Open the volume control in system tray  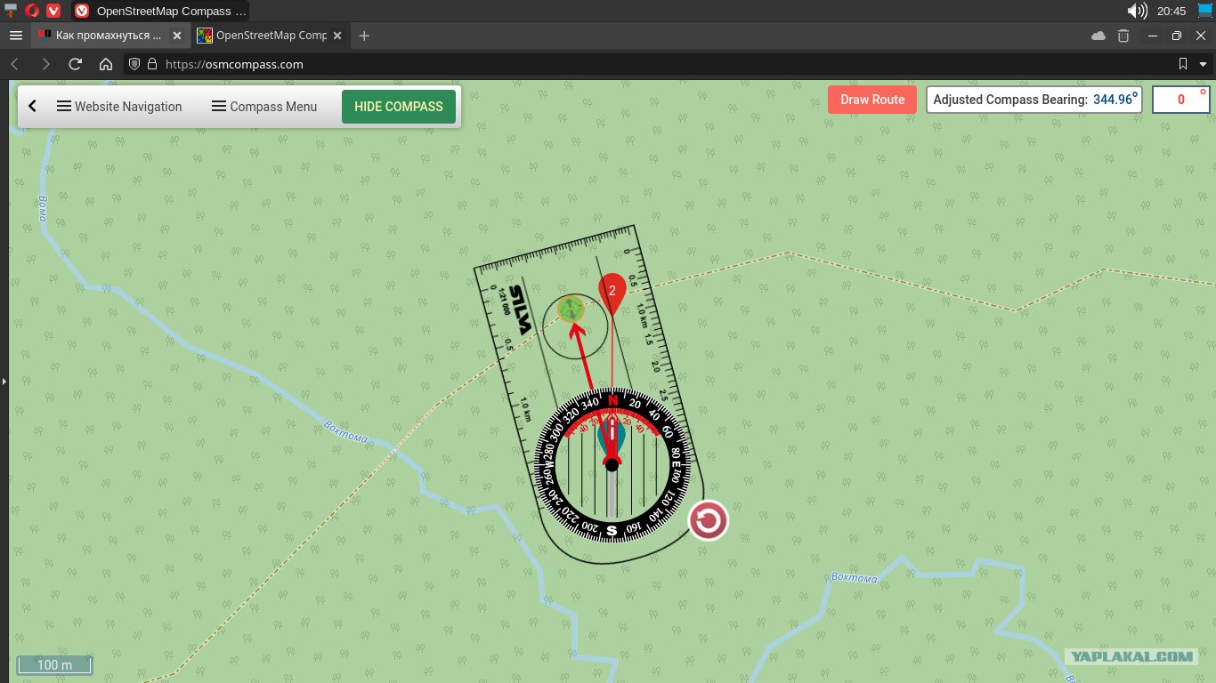pyautogui.click(x=1137, y=11)
